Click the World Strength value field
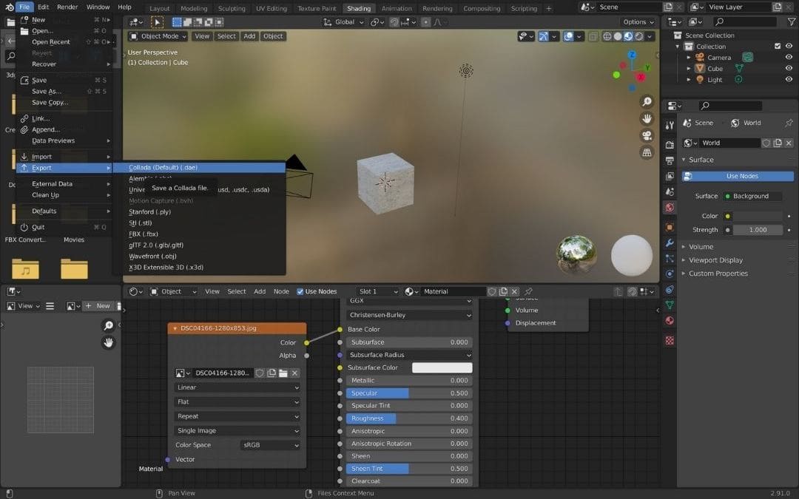799x499 pixels. click(758, 230)
